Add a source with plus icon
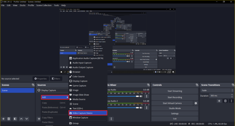 39,119
